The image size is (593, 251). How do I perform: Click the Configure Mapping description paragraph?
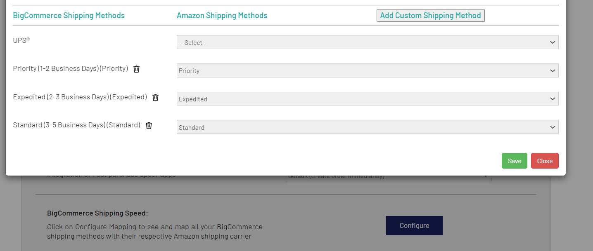tap(154, 232)
